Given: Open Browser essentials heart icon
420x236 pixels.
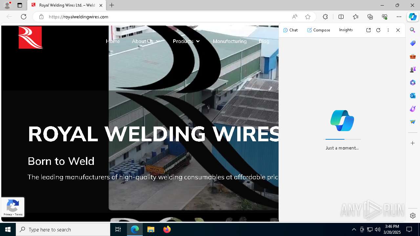Looking at the screenshot, I should (385, 17).
